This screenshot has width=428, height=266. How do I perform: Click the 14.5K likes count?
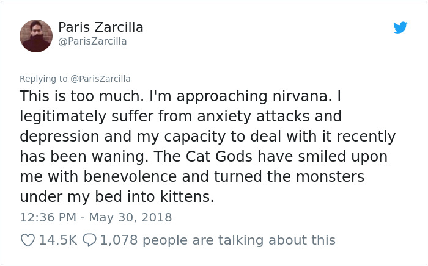point(57,240)
